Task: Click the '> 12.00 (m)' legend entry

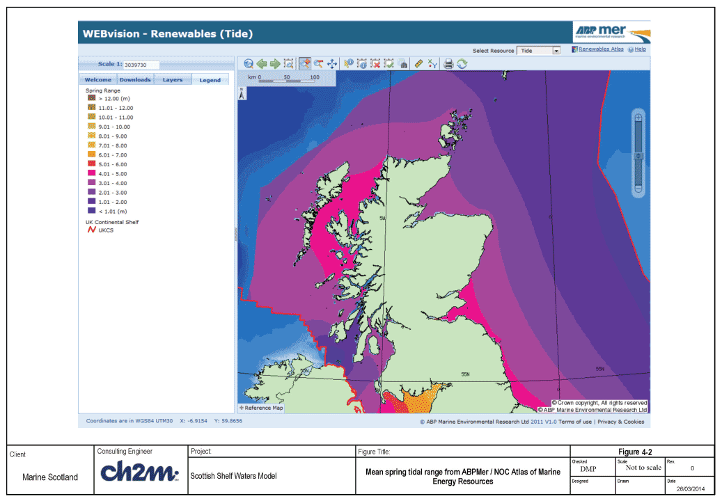Action: (109, 98)
